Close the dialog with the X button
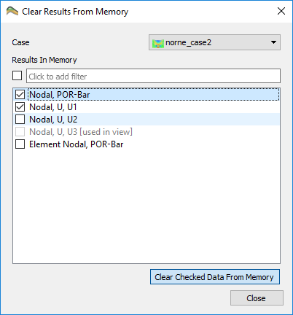Image resolution: width=293 pixels, height=315 pixels. 281,11
